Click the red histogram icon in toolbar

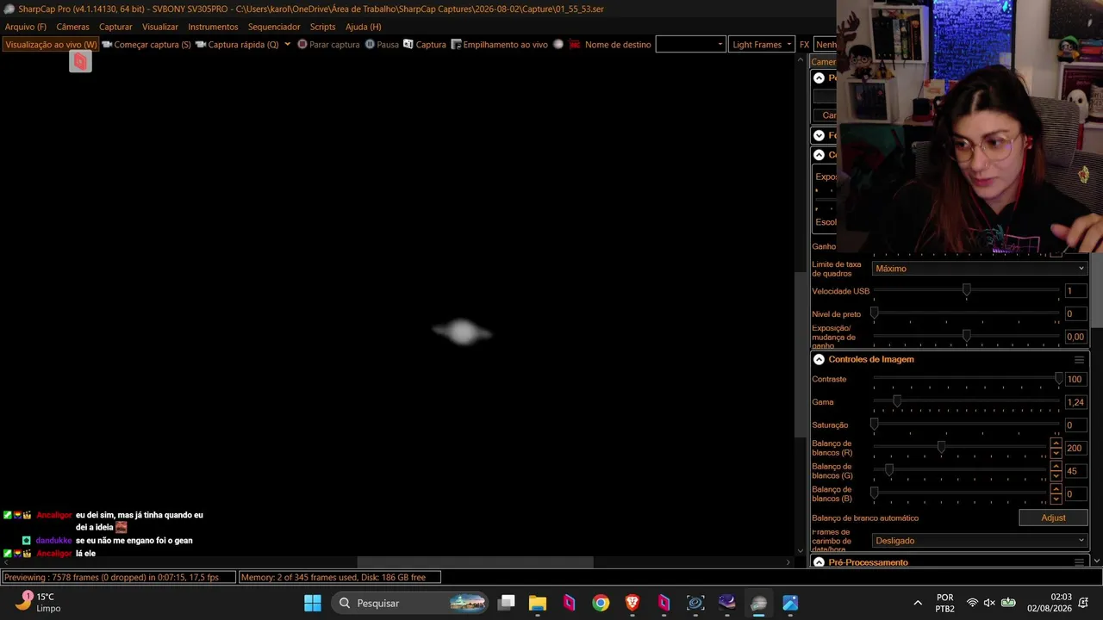click(575, 44)
